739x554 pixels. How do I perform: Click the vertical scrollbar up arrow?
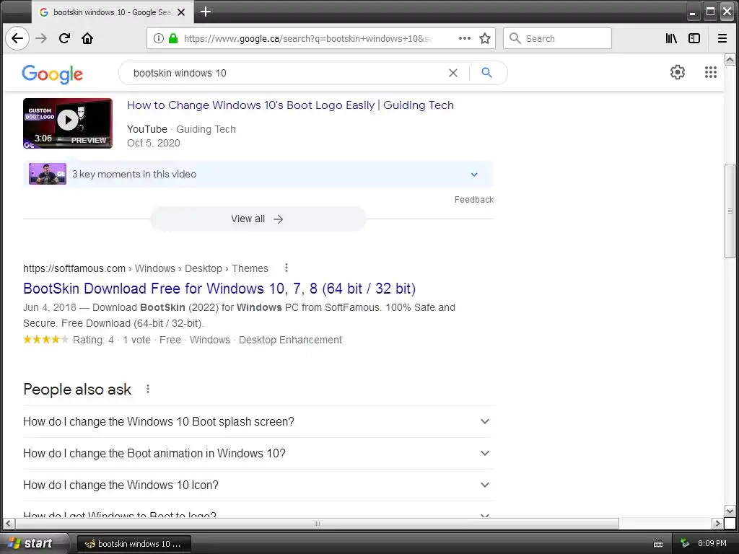coord(730,59)
